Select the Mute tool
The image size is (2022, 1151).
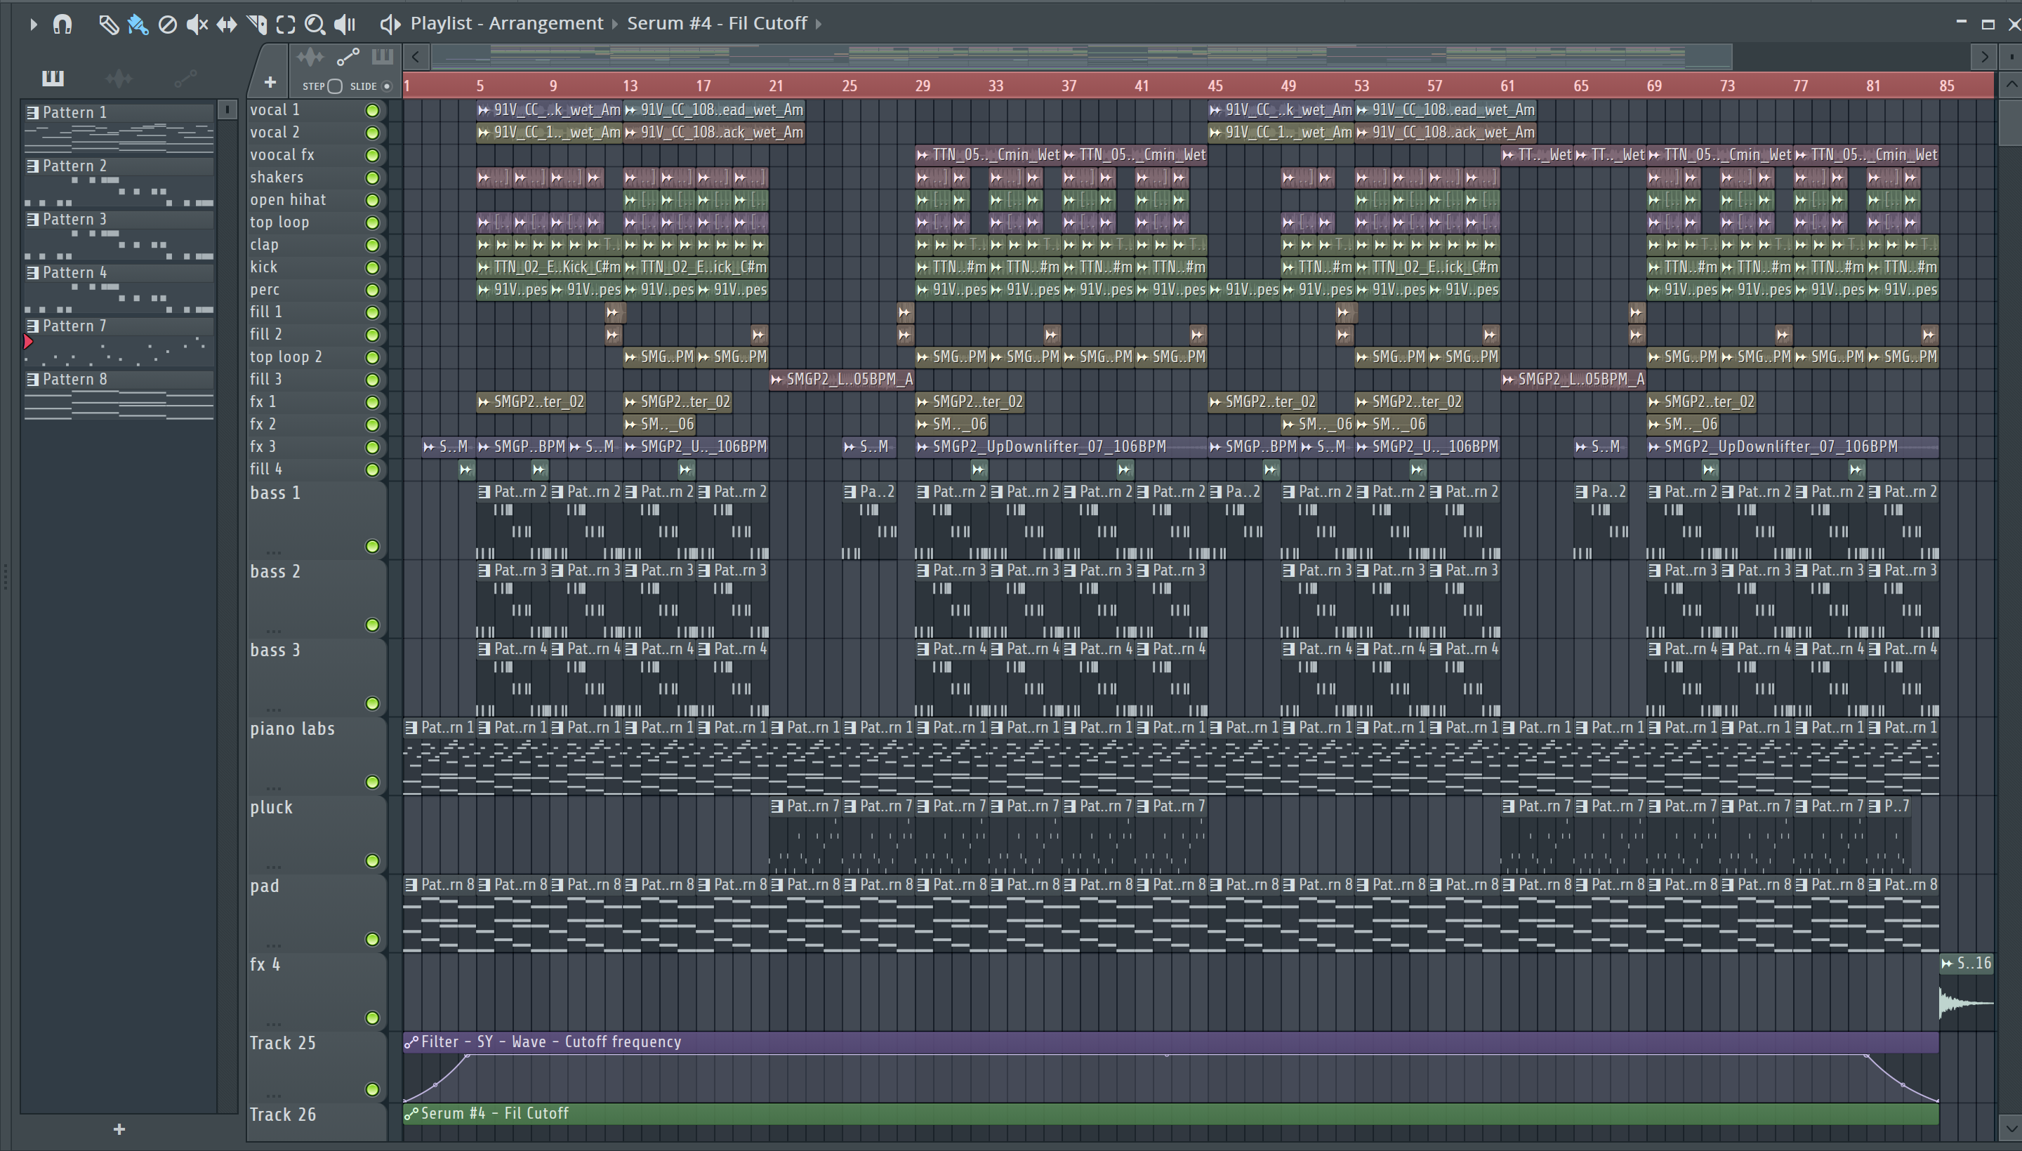(197, 25)
